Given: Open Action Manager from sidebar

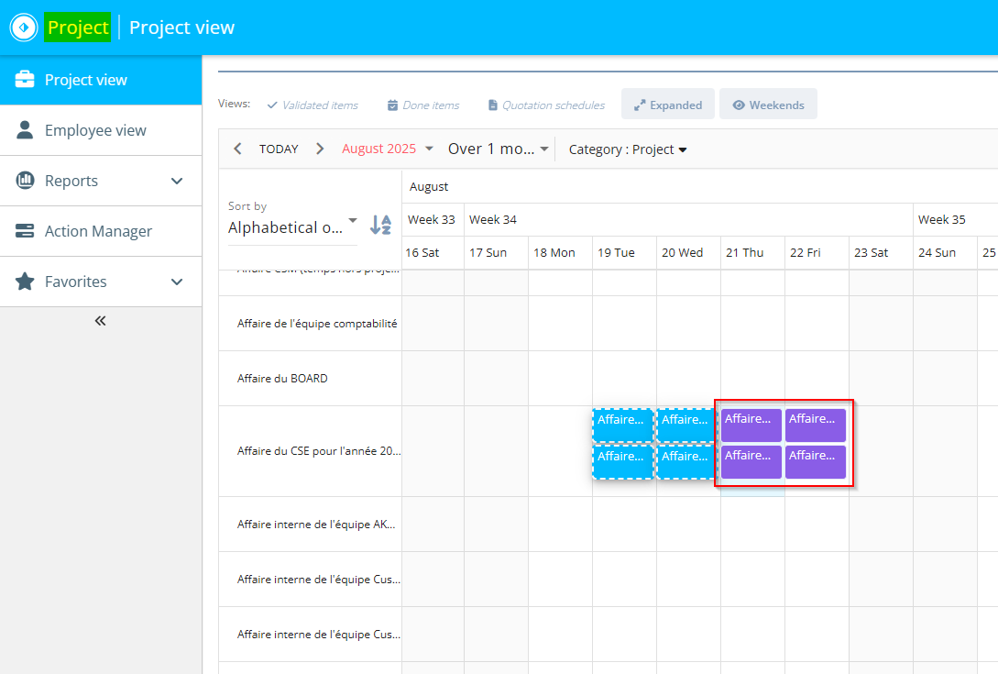Looking at the screenshot, I should pyautogui.click(x=98, y=231).
